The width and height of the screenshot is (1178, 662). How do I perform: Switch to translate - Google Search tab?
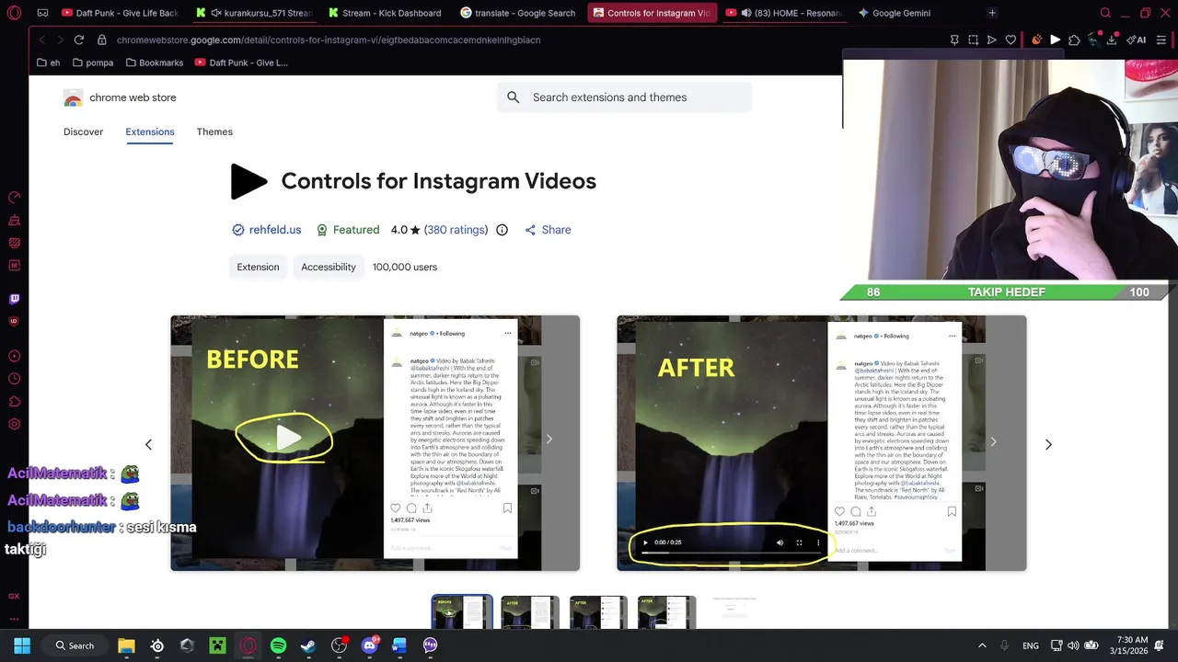point(517,13)
